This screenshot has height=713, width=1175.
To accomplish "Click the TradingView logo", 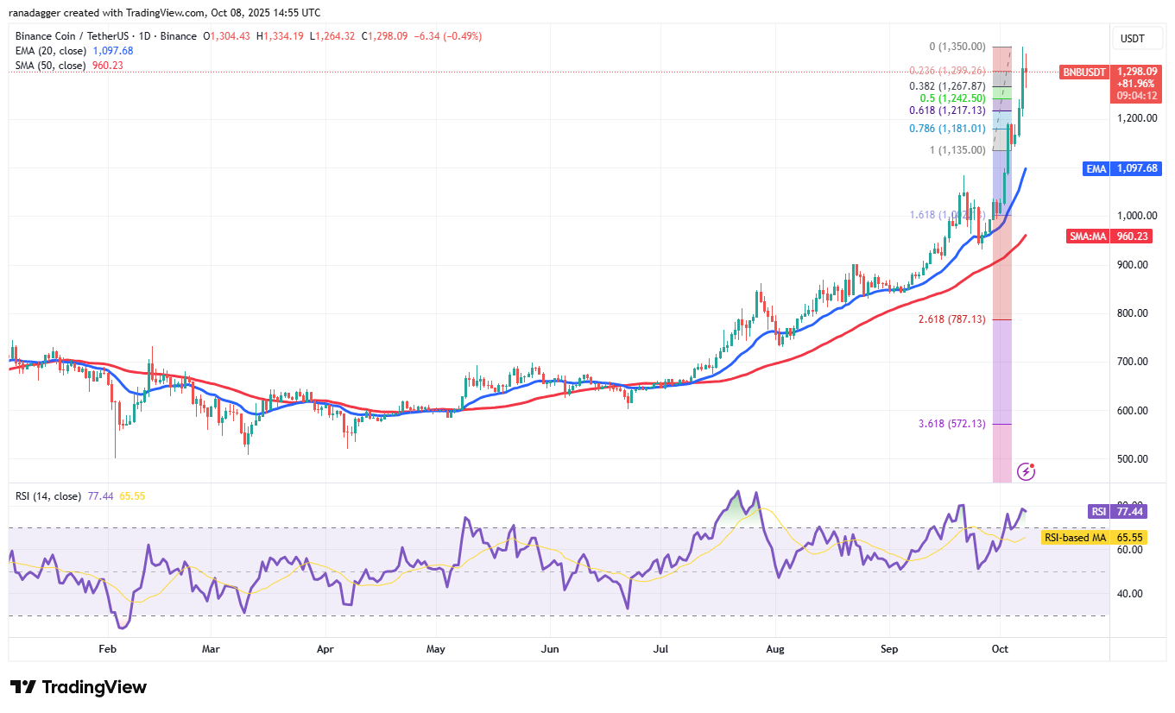I will point(76,686).
